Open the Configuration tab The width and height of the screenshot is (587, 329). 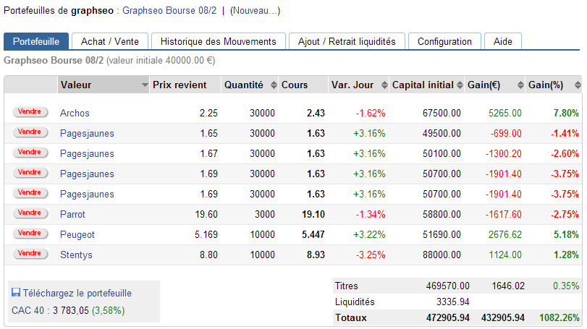click(x=444, y=41)
